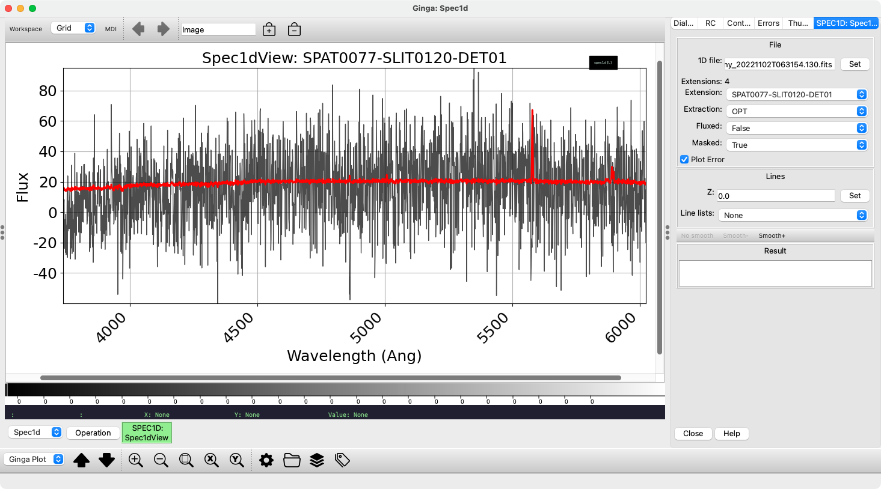Click the black spec1d thumbnail
Screen dimensions: 881x489
pyautogui.click(x=603, y=62)
